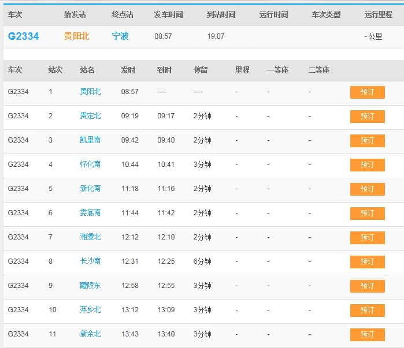This screenshot has width=404, height=348.
Task: Click 预订 button for 新余北 stop
Action: coord(367,335)
